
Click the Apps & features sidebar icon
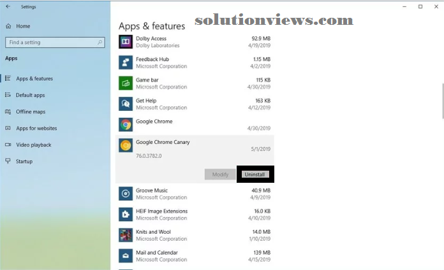(x=8, y=78)
